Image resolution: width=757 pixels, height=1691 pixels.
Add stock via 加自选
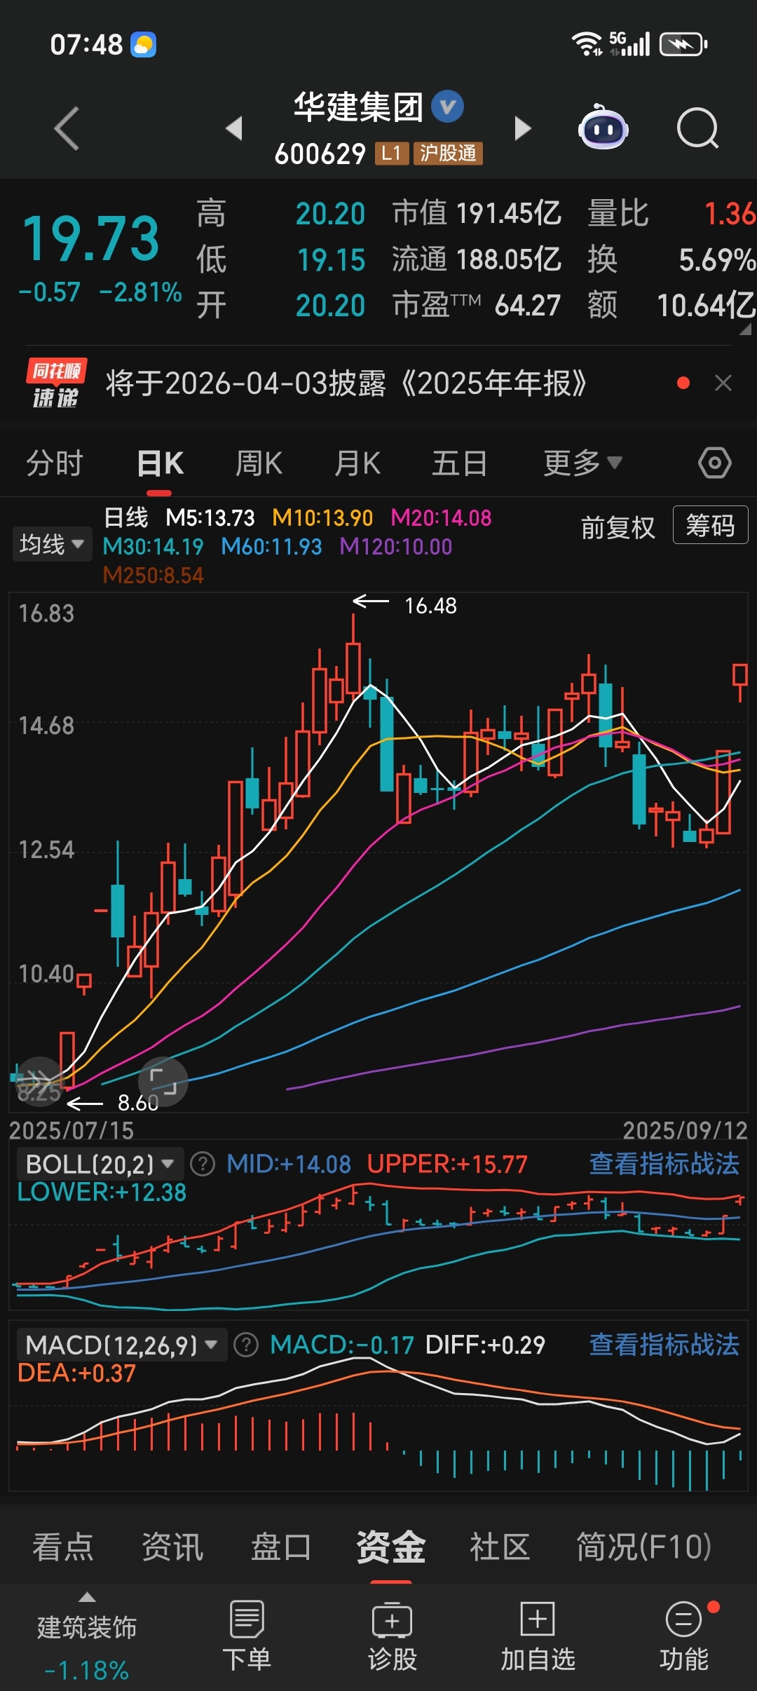click(538, 1637)
